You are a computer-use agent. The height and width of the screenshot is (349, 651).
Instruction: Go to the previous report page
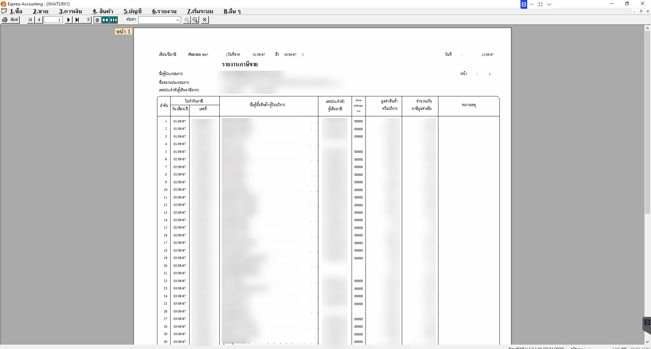39,20
